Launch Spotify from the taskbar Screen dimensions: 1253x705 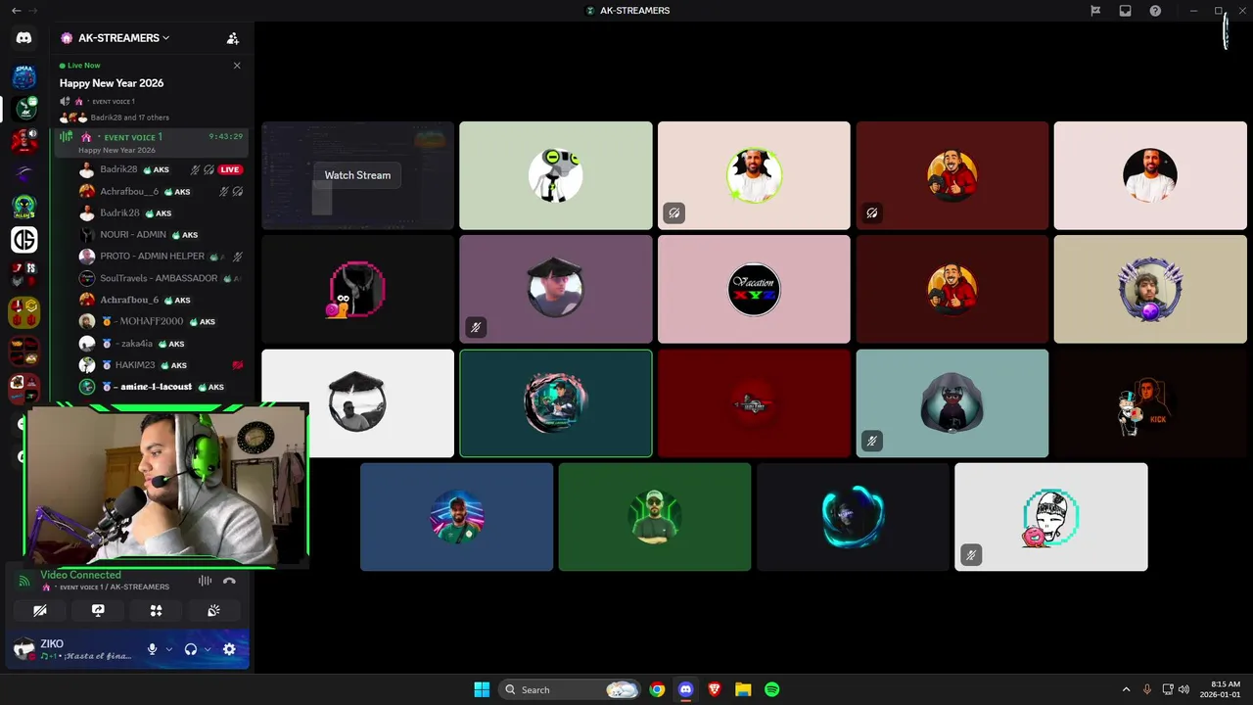(x=771, y=689)
